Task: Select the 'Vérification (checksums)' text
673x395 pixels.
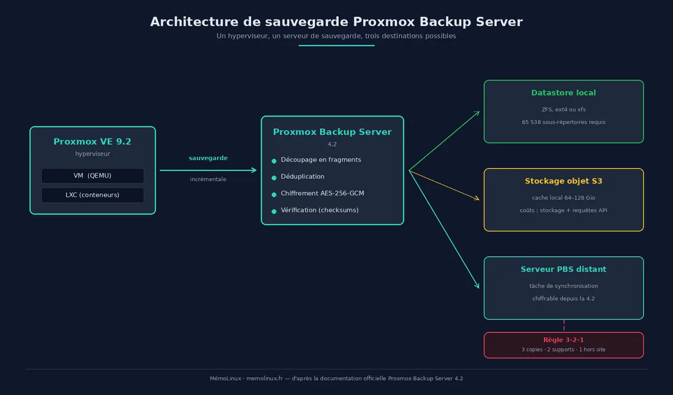Action: (320, 210)
